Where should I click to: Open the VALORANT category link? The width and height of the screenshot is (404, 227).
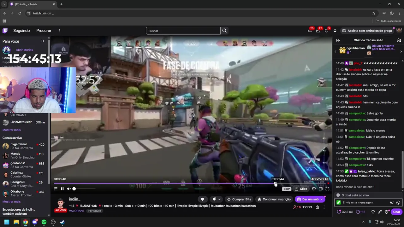77,211
